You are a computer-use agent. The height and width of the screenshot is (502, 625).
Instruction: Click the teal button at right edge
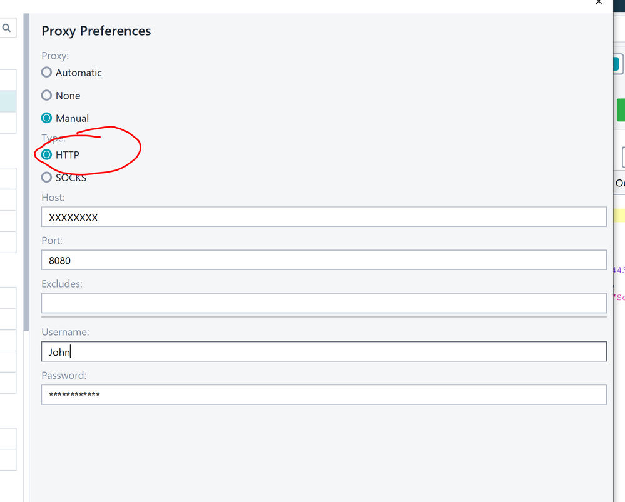[616, 64]
